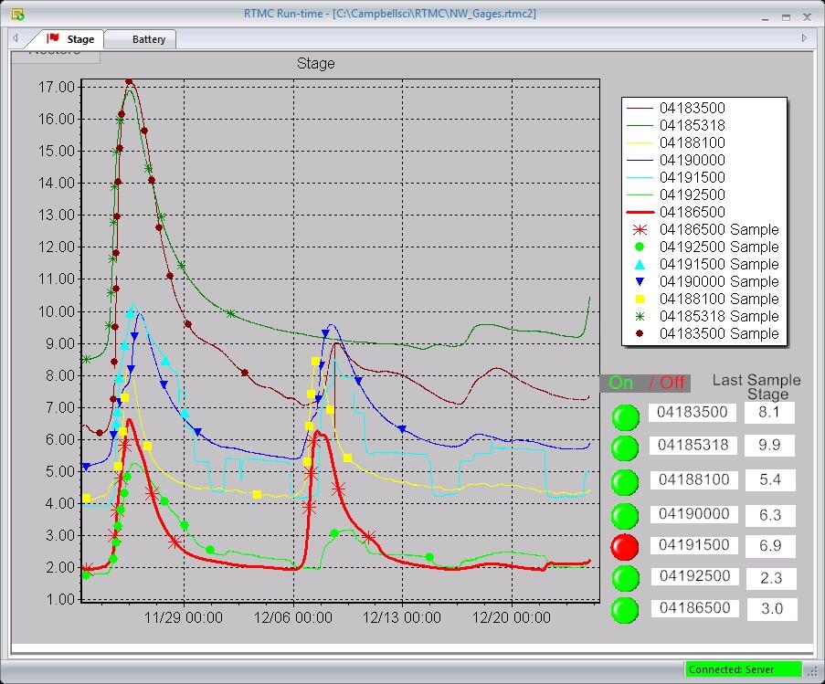
Task: Toggle the green status light for gage 04183500
Action: click(625, 417)
